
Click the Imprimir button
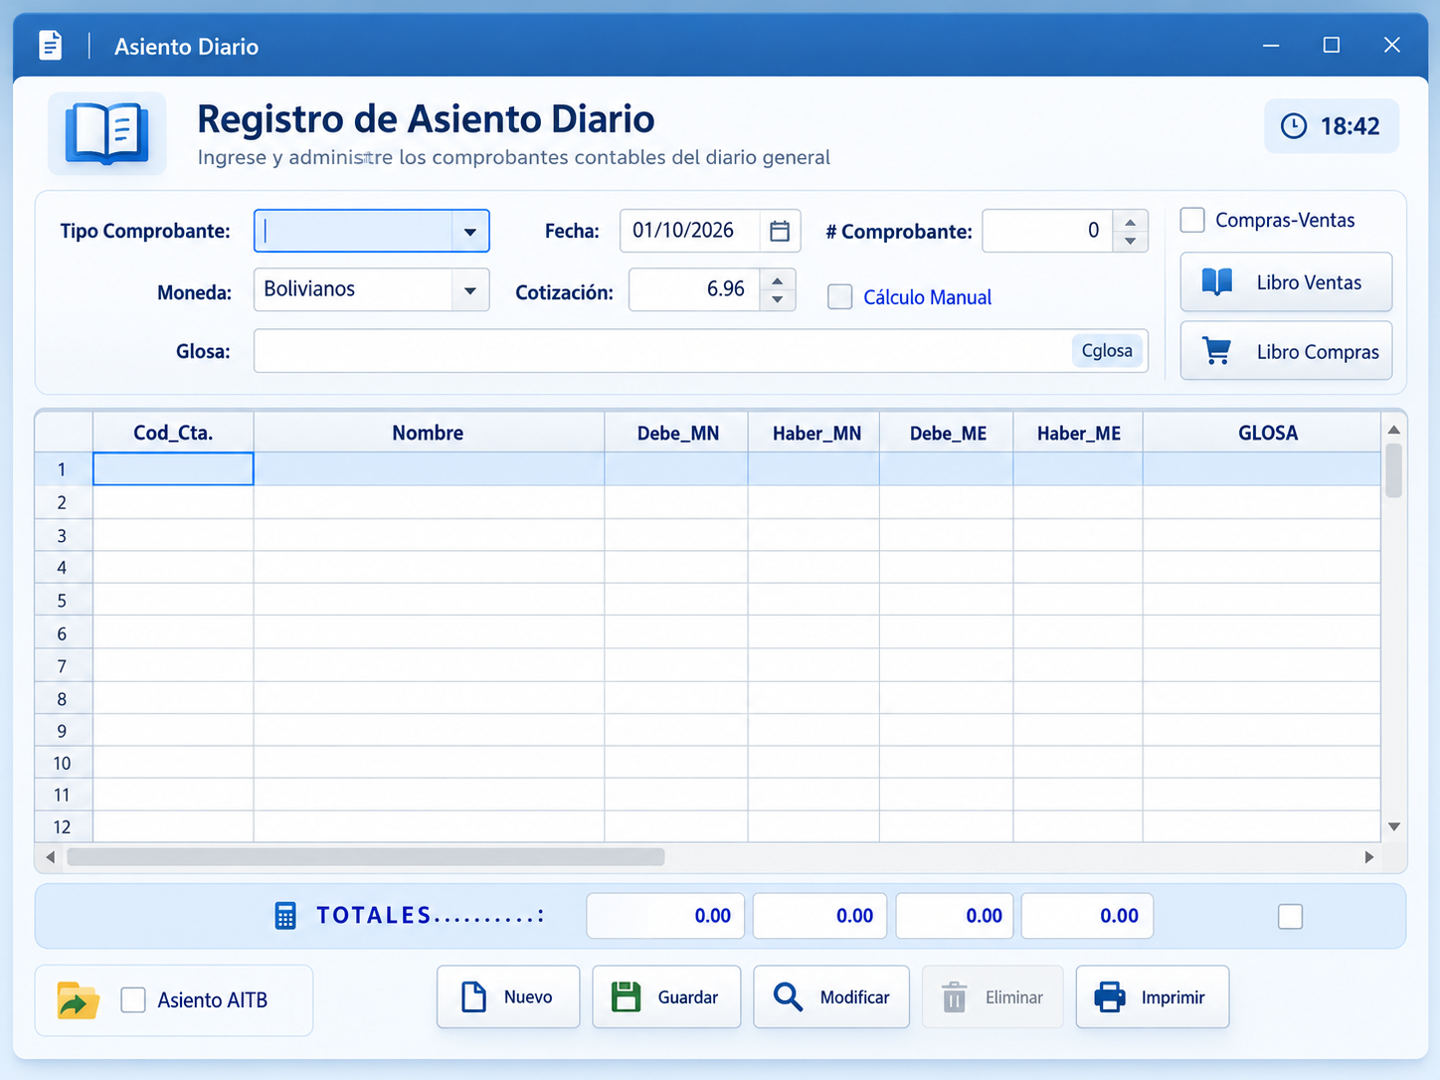pyautogui.click(x=1153, y=996)
